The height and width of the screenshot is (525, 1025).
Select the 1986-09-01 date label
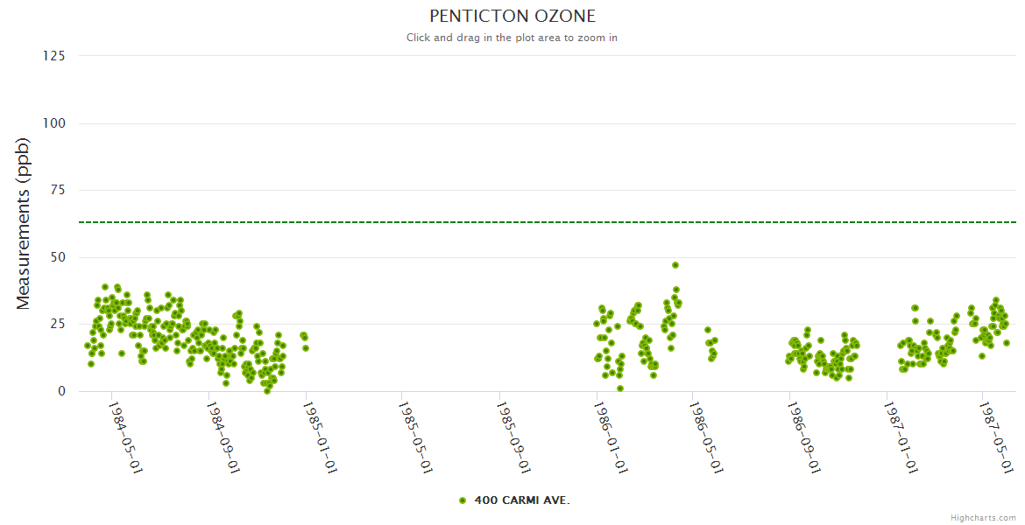coord(803,437)
